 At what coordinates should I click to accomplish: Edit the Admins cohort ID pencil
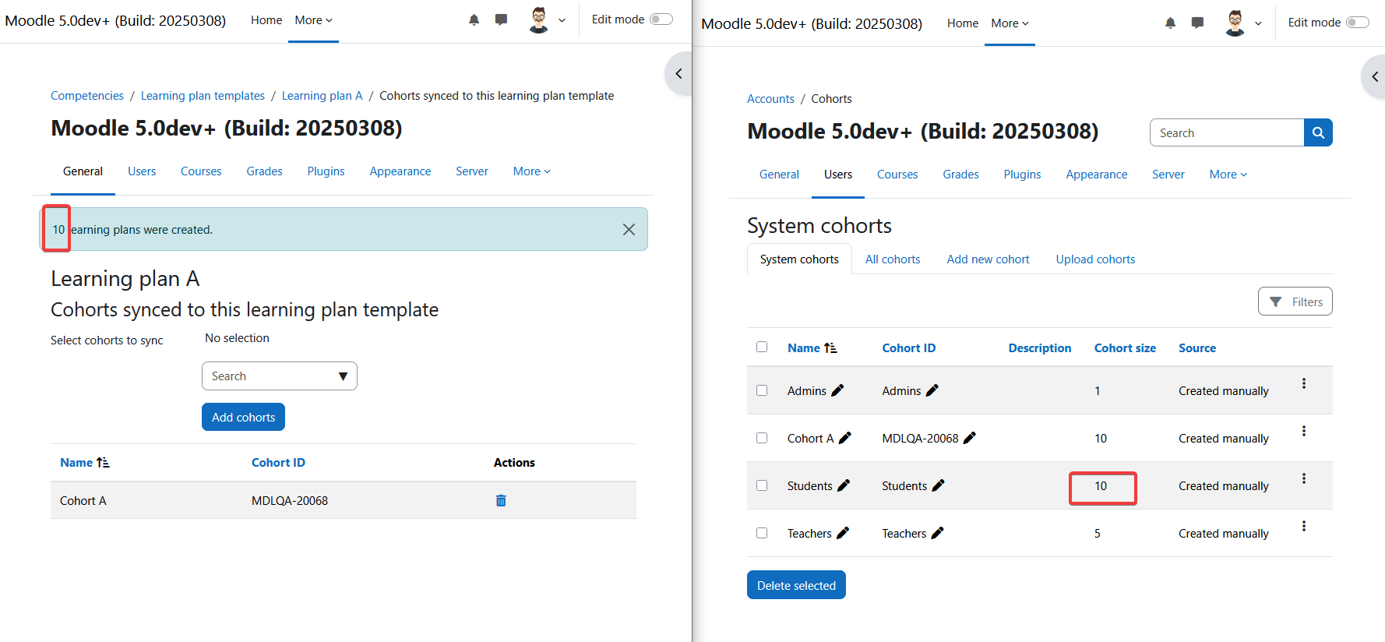[932, 390]
